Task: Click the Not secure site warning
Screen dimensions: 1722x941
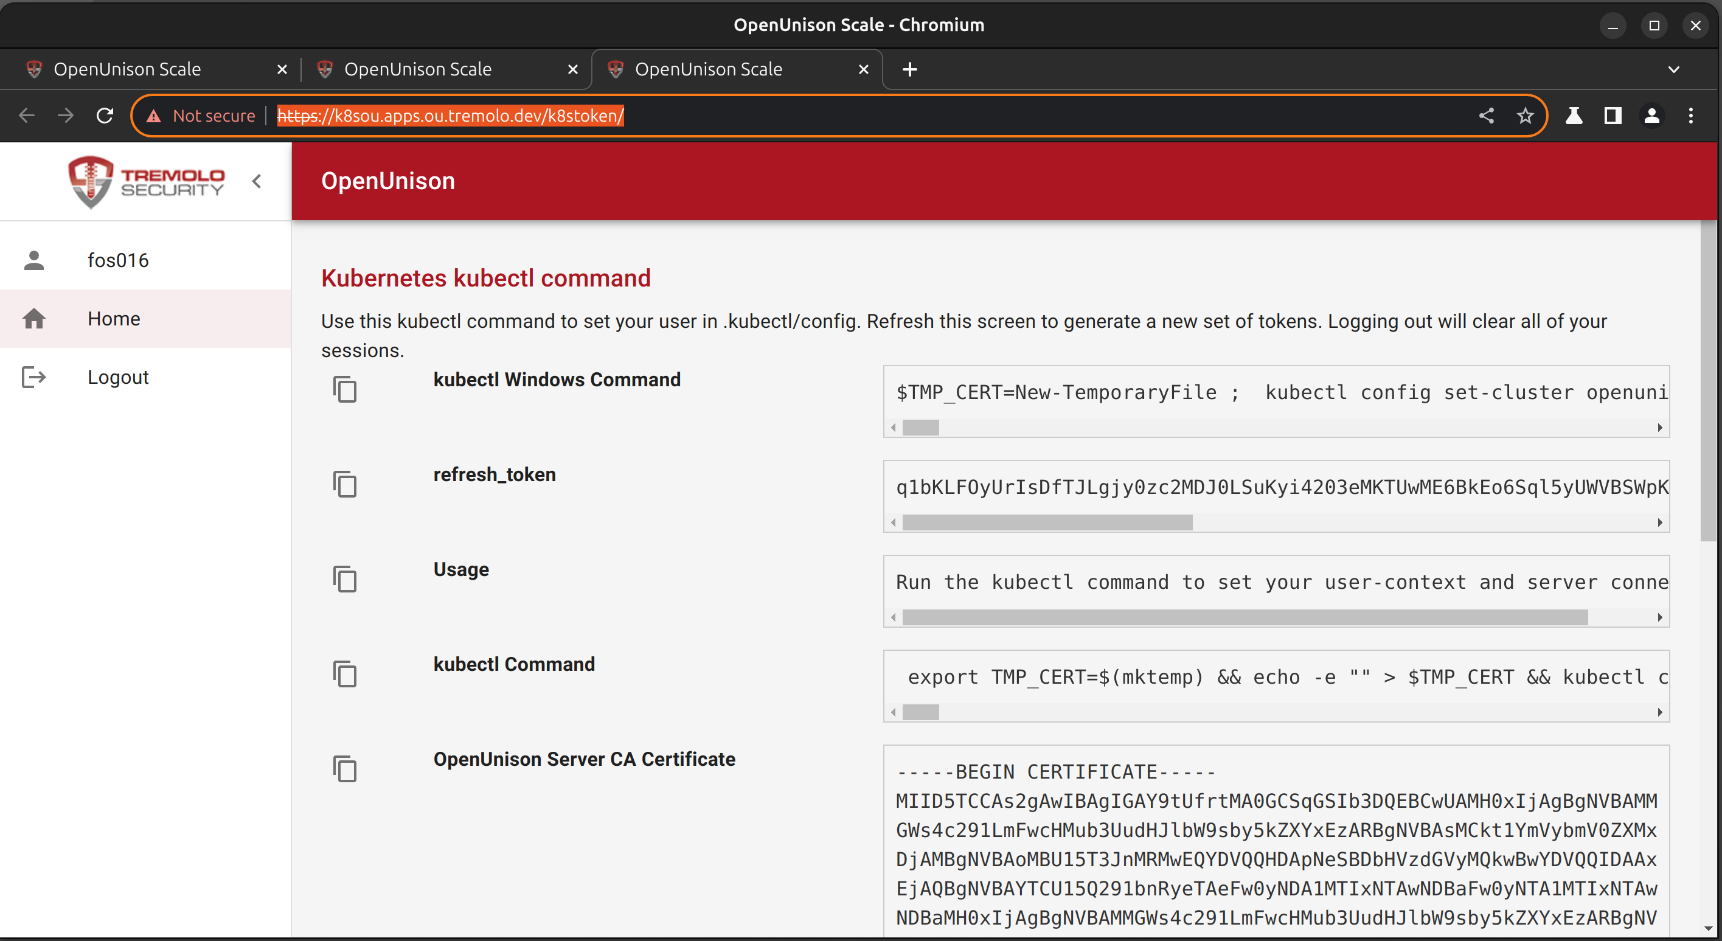Action: [x=201, y=116]
